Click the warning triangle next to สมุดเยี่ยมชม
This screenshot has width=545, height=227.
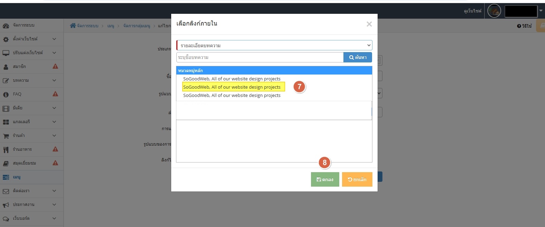pyautogui.click(x=55, y=163)
